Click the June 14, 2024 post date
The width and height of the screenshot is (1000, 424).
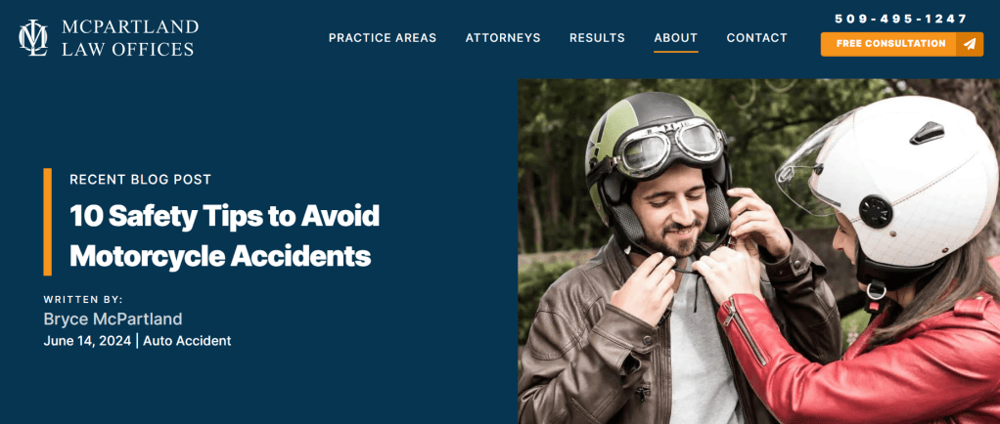[x=87, y=341]
